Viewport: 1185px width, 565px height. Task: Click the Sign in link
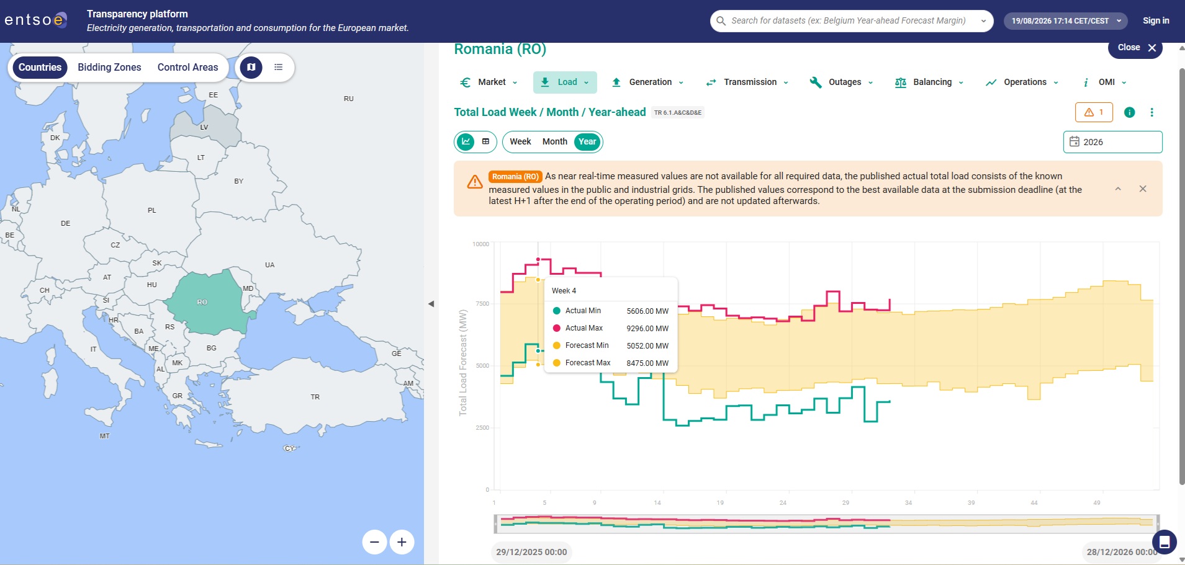(x=1156, y=20)
